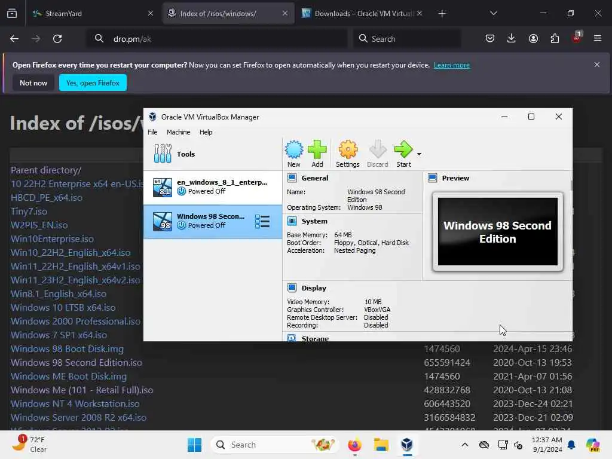Screen dimensions: 612x459
Task: Open a new Firefox tab
Action: (x=442, y=14)
